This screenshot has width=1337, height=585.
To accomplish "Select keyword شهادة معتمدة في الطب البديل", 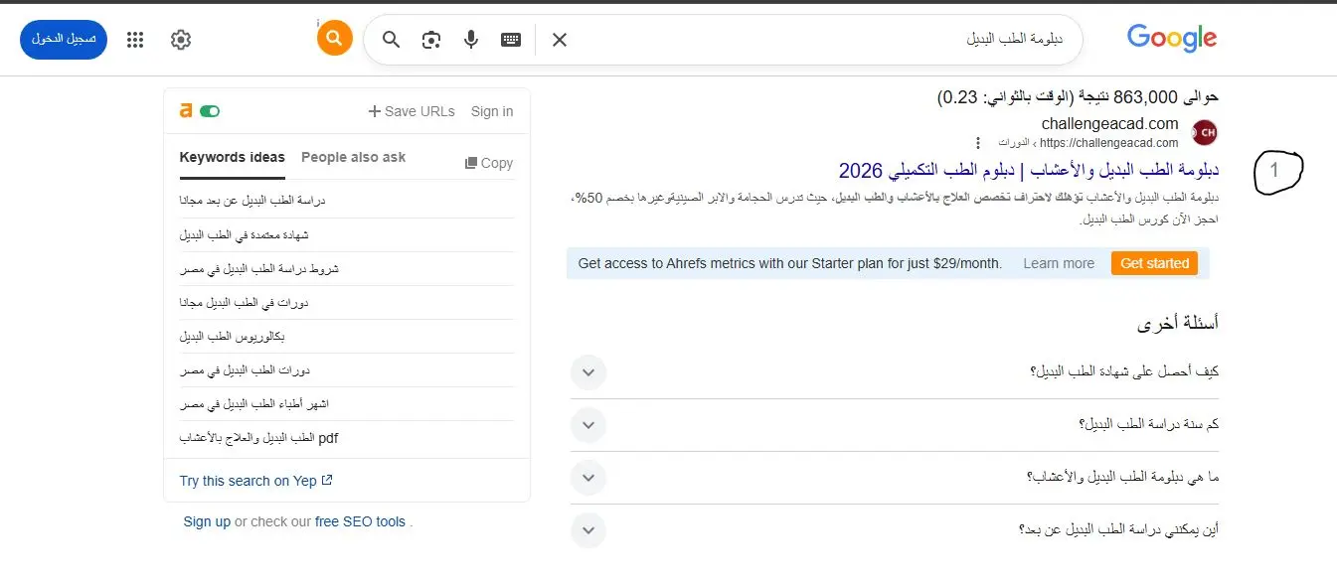I will (245, 234).
